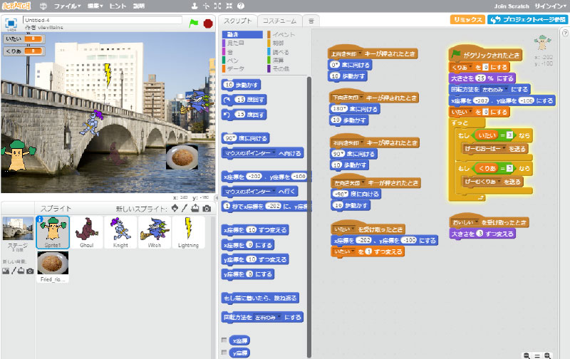Select the 動き block category
This screenshot has width=570, height=359.
(242, 34)
